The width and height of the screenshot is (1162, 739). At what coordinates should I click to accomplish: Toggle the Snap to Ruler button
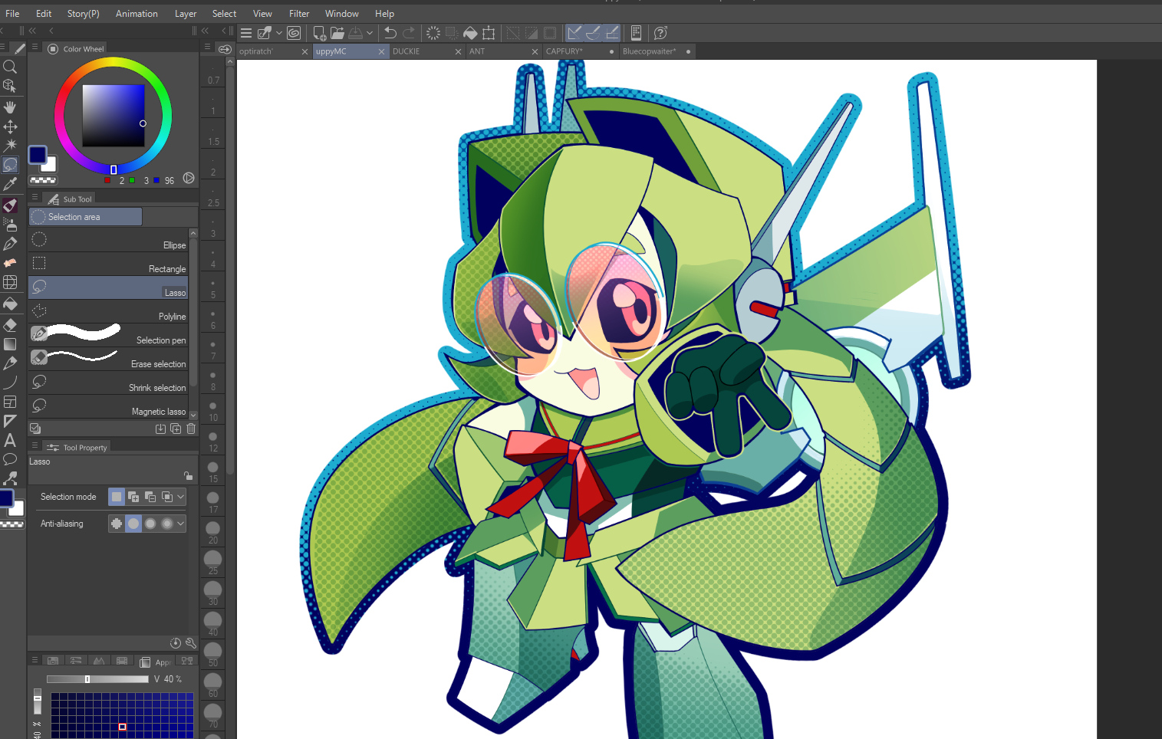click(574, 33)
